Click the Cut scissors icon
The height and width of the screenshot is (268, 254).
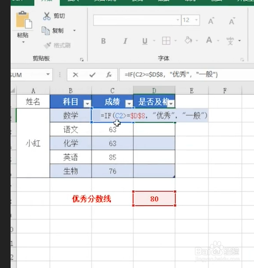[x=46, y=16]
